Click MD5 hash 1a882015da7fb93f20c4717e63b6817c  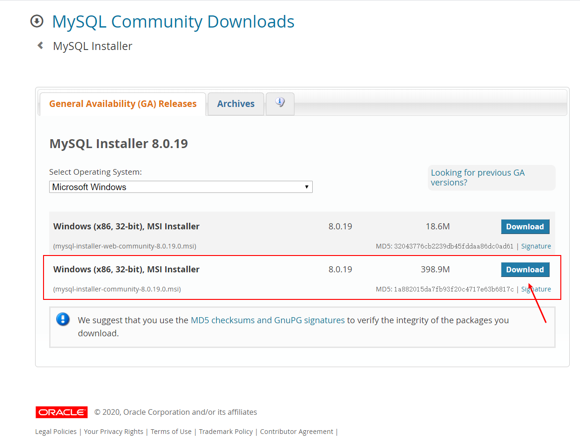coord(454,289)
